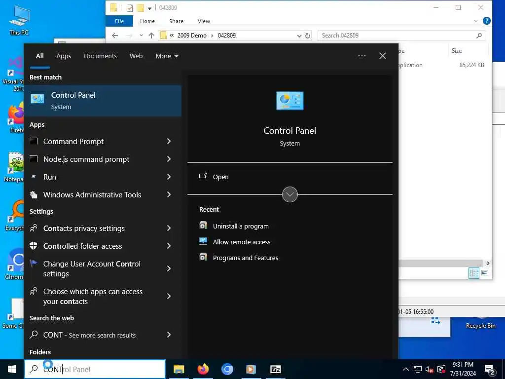Screen dimensions: 505x379
Task: Expand the Control Panel actions chevron
Action: [289, 194]
